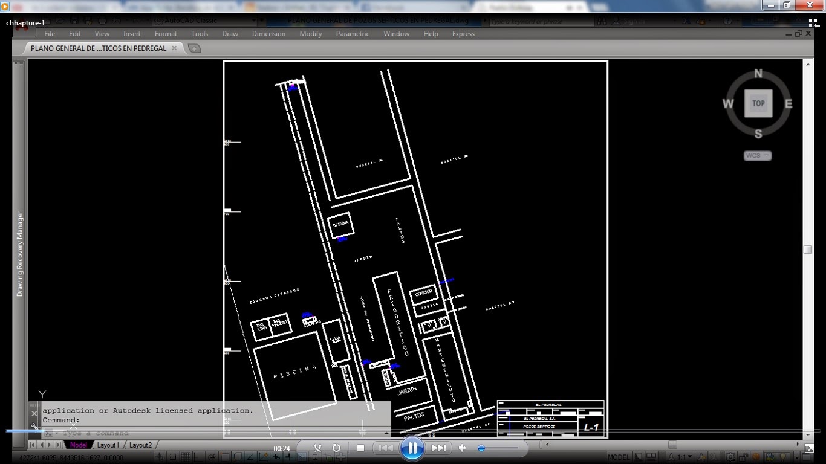
Task: Click the MODEL button on the status bar
Action: pos(619,457)
